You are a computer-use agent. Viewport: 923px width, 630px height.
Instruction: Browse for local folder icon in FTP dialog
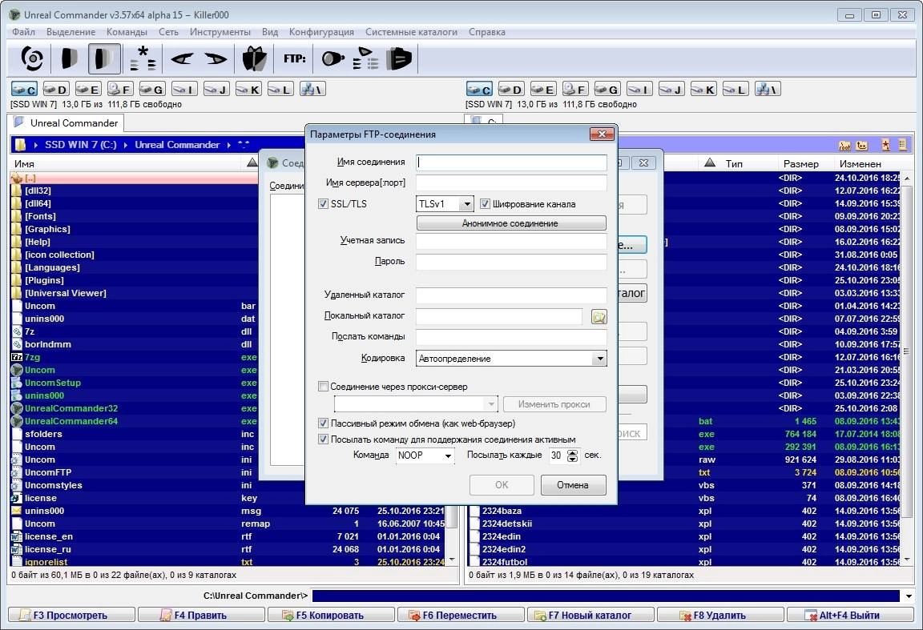point(599,317)
